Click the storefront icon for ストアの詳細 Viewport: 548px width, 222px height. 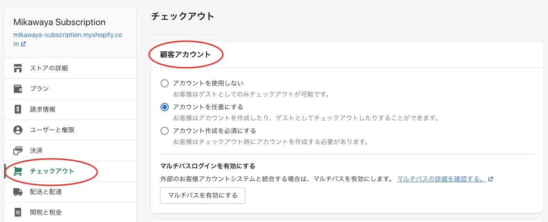pos(18,68)
